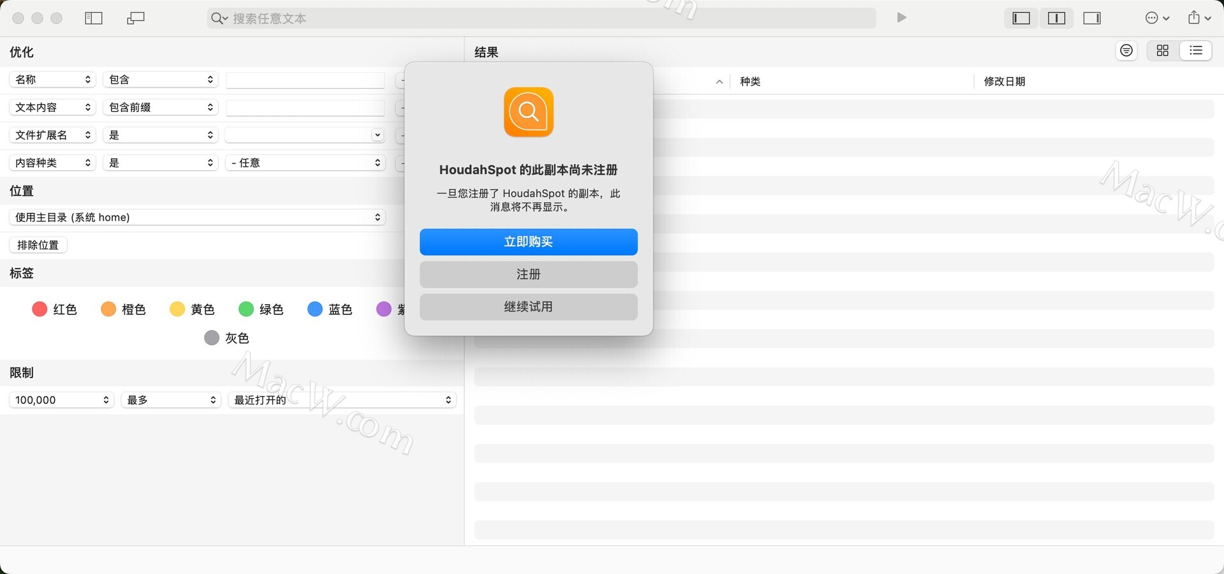Click the templates window icon in toolbar

136,18
